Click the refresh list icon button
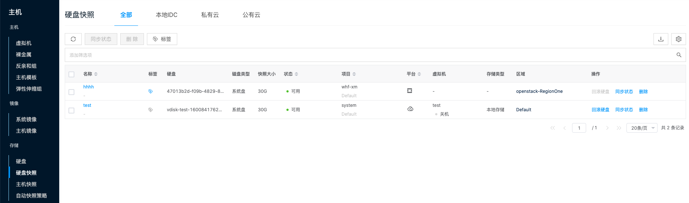Viewport: 689px width, 203px height. pos(73,39)
